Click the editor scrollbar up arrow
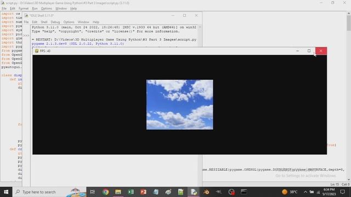Viewport: 351px width, 197px height. point(349,13)
